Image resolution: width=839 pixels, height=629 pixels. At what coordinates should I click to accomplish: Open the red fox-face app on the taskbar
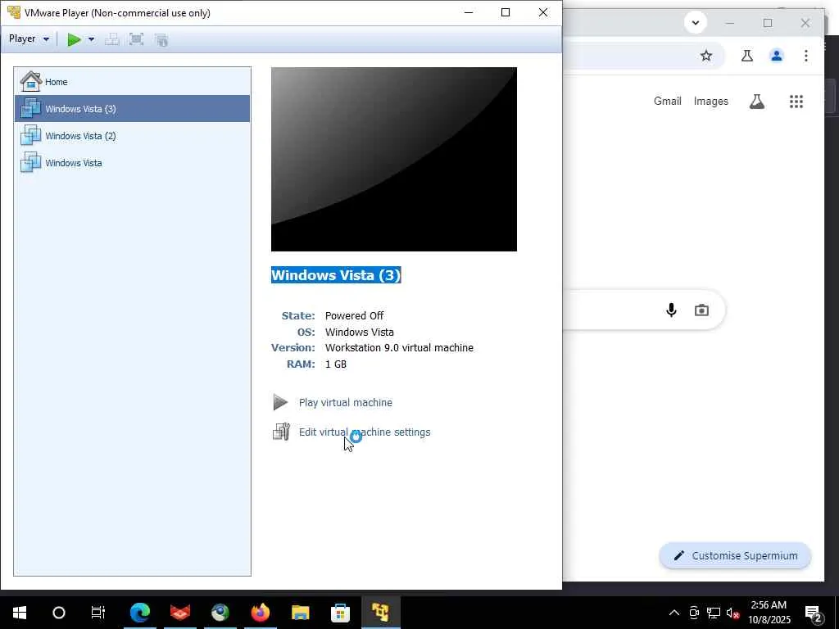[x=179, y=613]
